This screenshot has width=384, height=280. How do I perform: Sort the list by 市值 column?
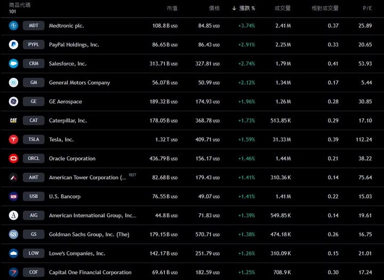click(172, 9)
